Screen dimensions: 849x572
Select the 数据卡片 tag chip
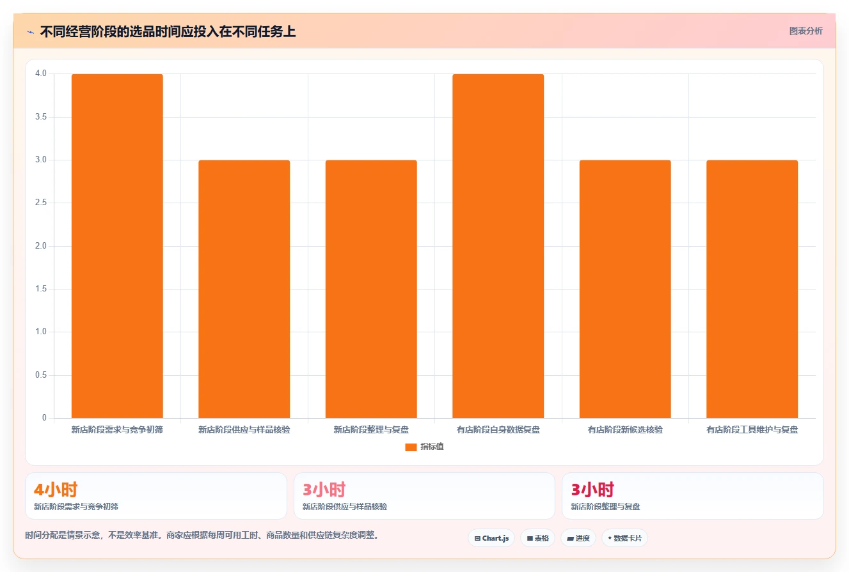coord(624,538)
